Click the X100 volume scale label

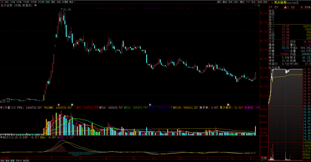point(263,133)
